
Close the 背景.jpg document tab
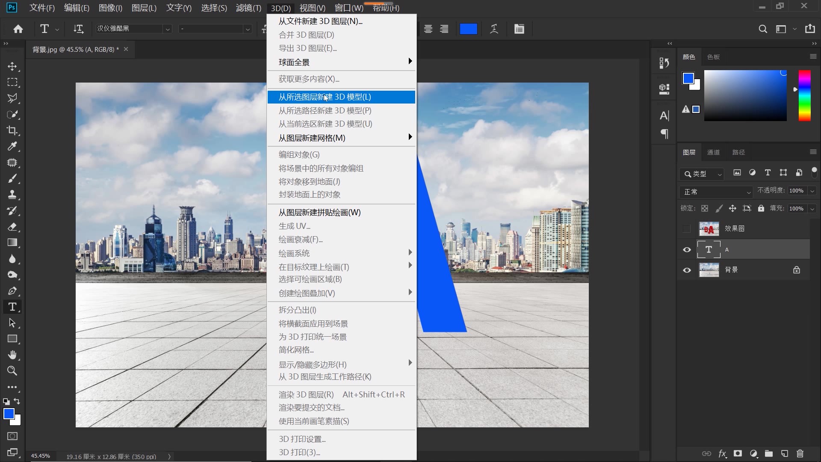coord(126,49)
